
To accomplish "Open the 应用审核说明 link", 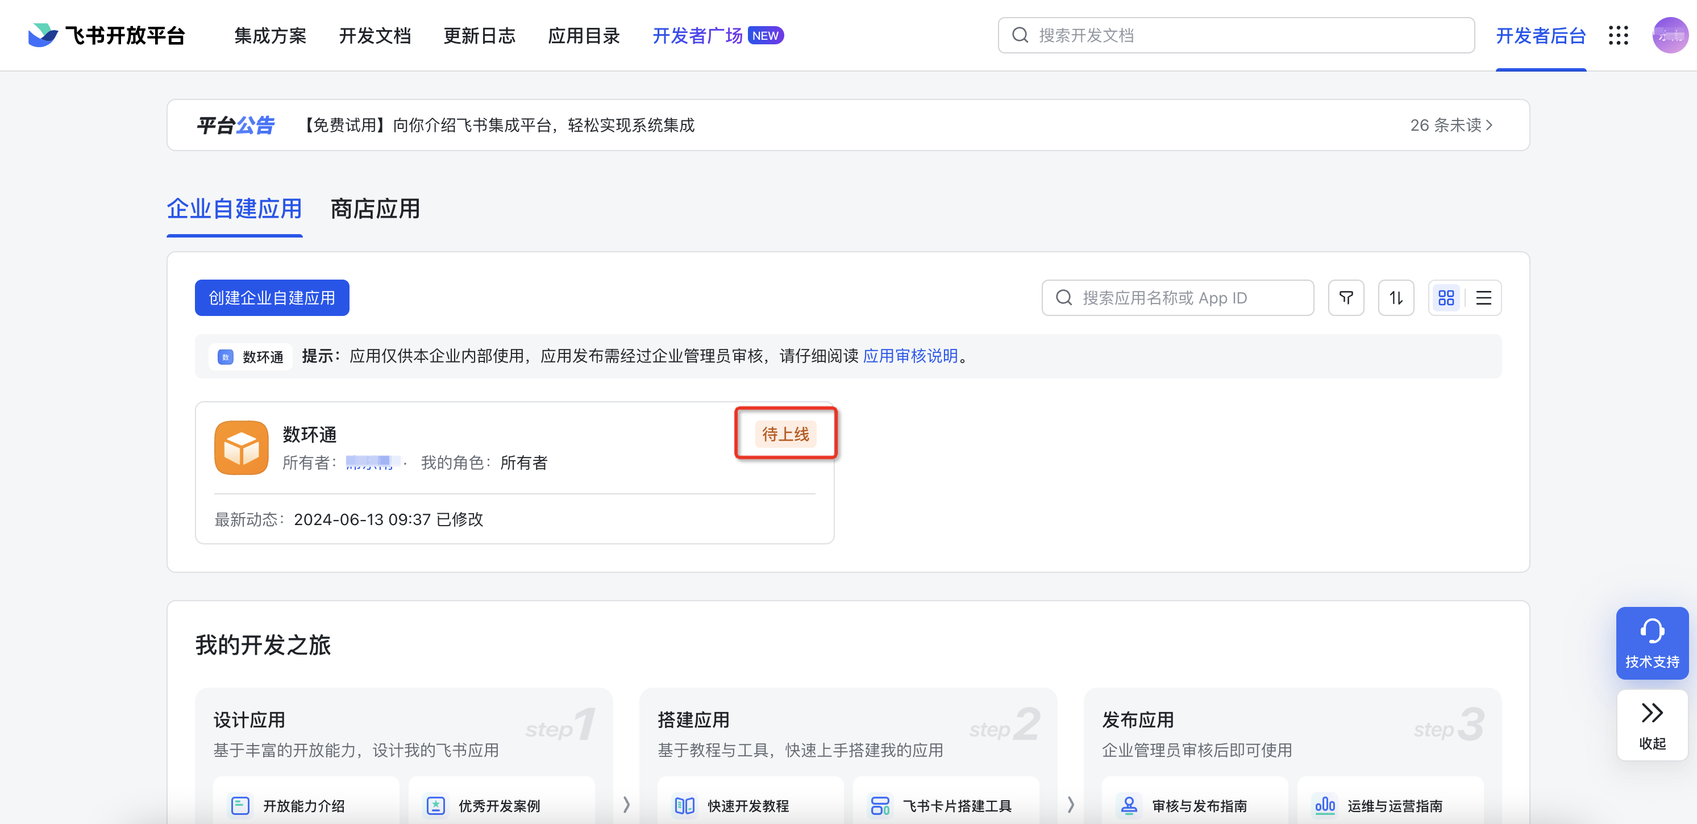I will click(x=910, y=356).
